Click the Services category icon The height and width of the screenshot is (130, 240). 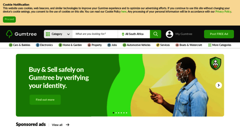pos(158,45)
